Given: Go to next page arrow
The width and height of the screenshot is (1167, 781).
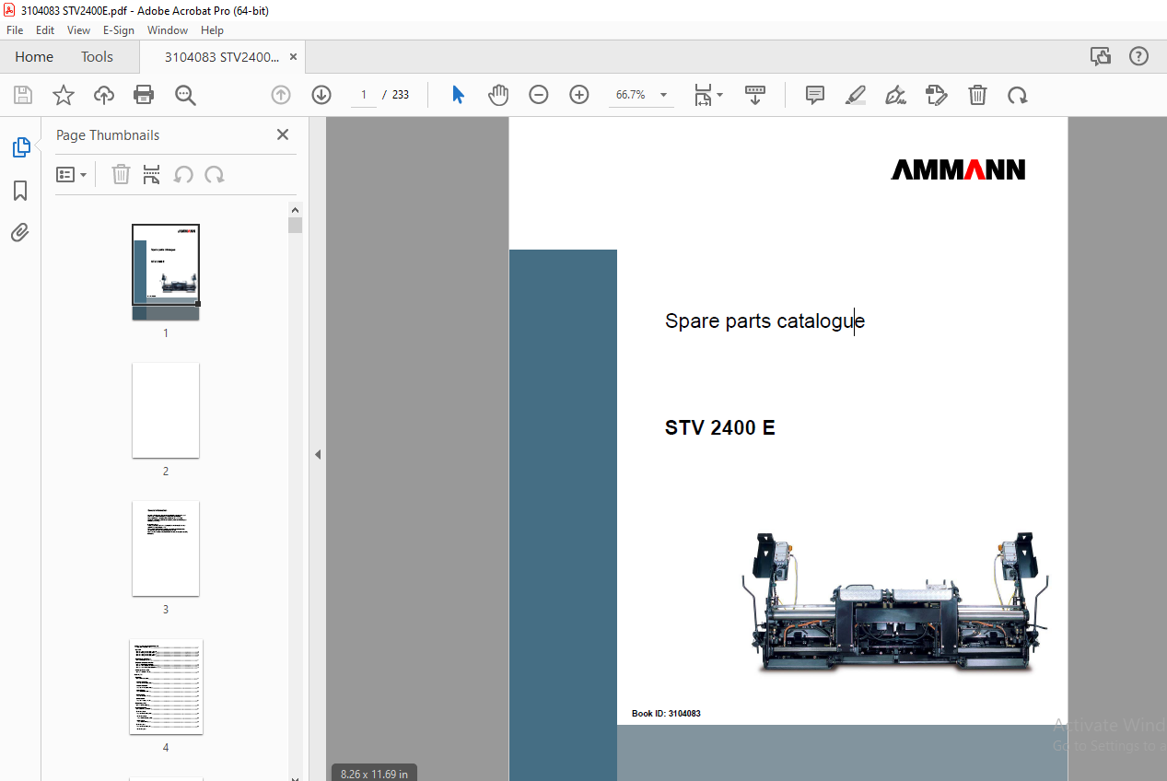Looking at the screenshot, I should pos(321,95).
